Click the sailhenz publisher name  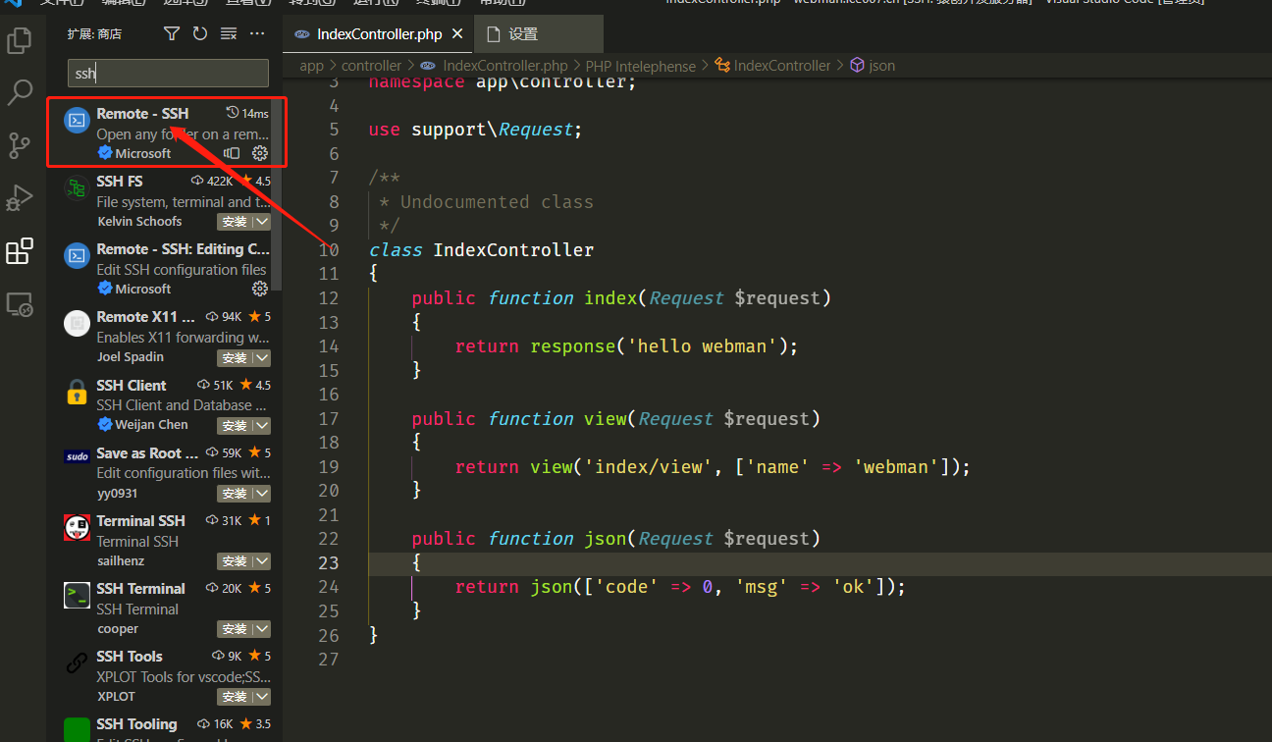(121, 561)
